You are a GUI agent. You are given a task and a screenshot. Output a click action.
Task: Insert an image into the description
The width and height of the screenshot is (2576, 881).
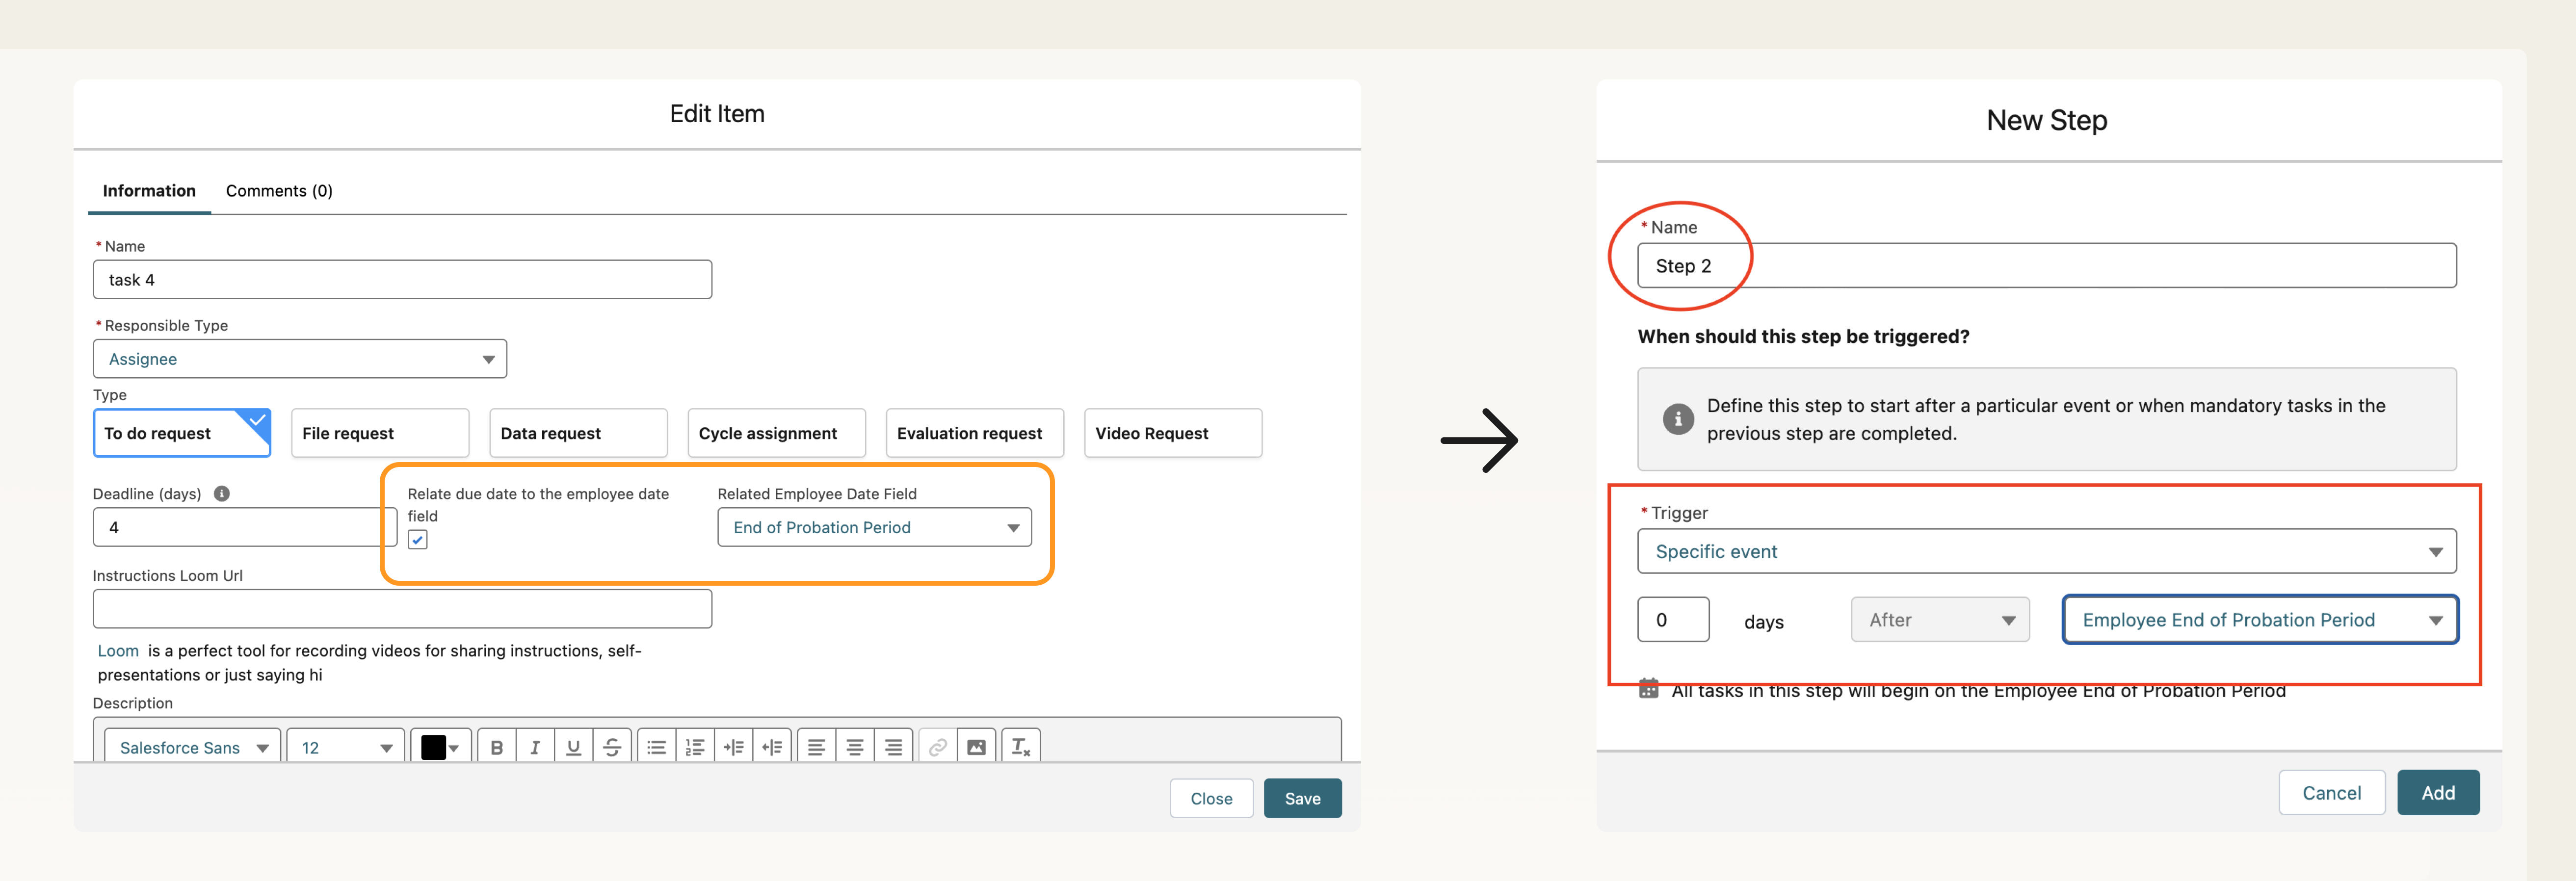point(977,746)
